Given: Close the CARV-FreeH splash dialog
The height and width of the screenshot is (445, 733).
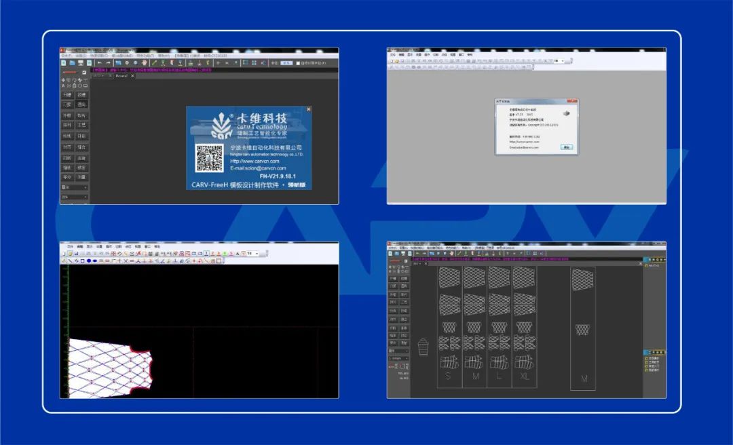Looking at the screenshot, I should [308, 109].
